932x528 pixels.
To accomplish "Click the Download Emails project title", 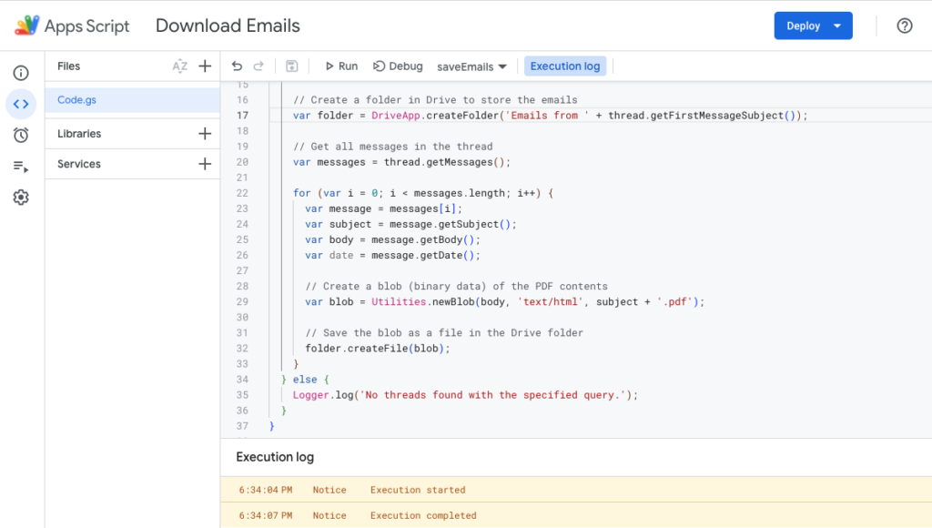I will point(228,25).
